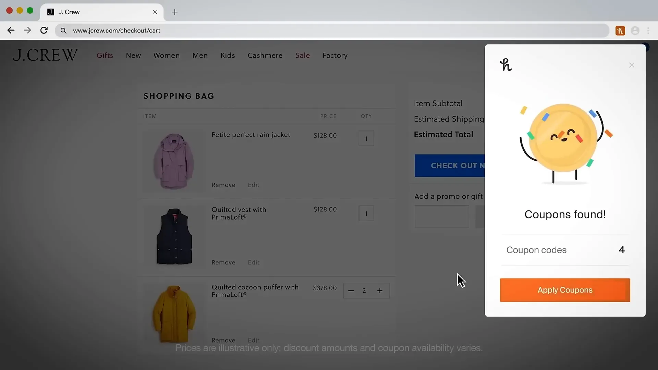Viewport: 658px width, 370px height.
Task: Select Women menu item
Action: pos(166,55)
